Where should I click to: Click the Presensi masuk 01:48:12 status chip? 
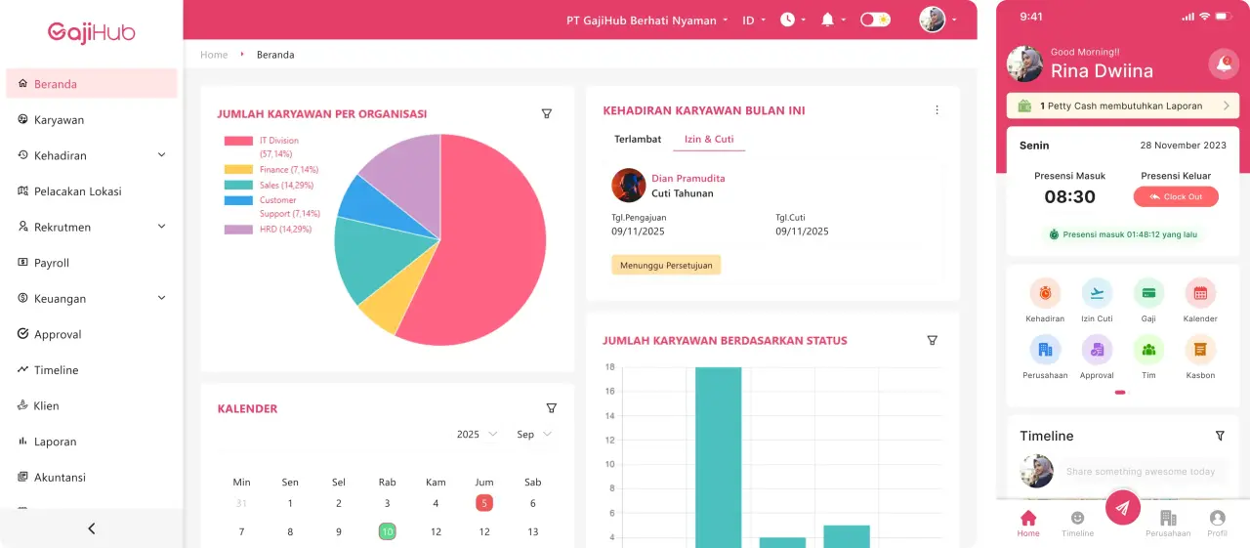coord(1123,234)
